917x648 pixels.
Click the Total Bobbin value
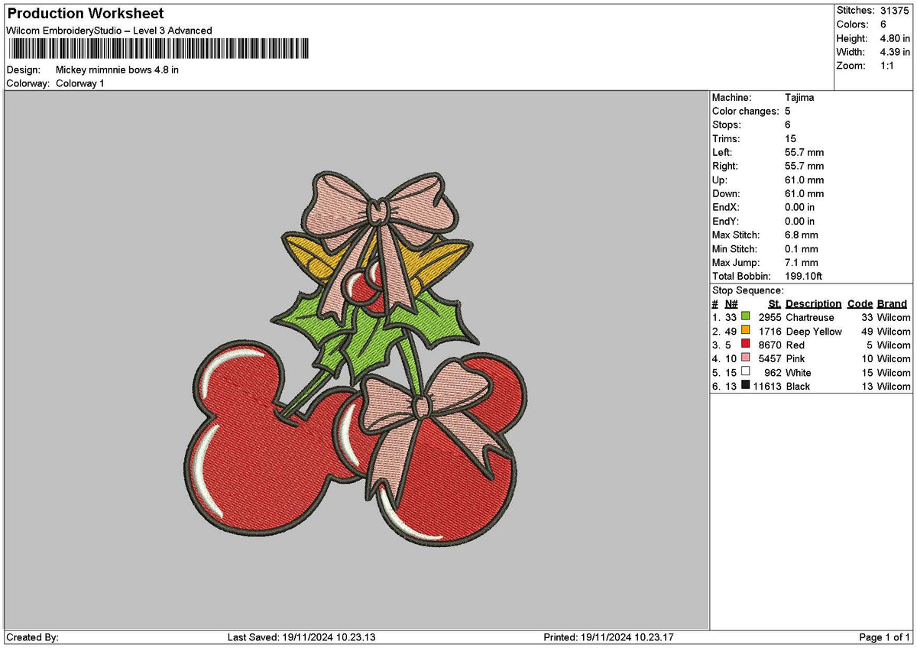coord(802,276)
